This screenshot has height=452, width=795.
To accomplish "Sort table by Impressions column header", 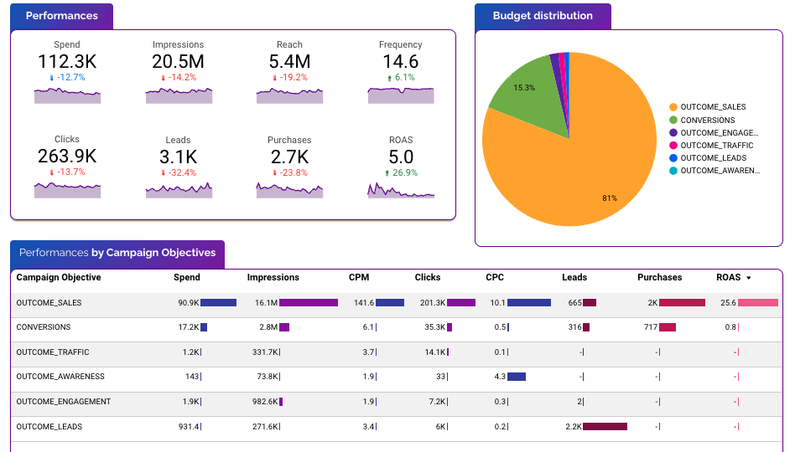I will coord(273,278).
